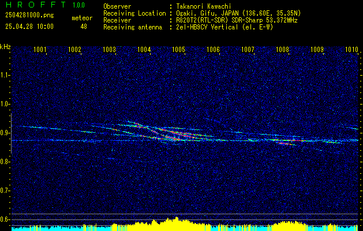Click the Receiving antenna field label

click(133, 27)
